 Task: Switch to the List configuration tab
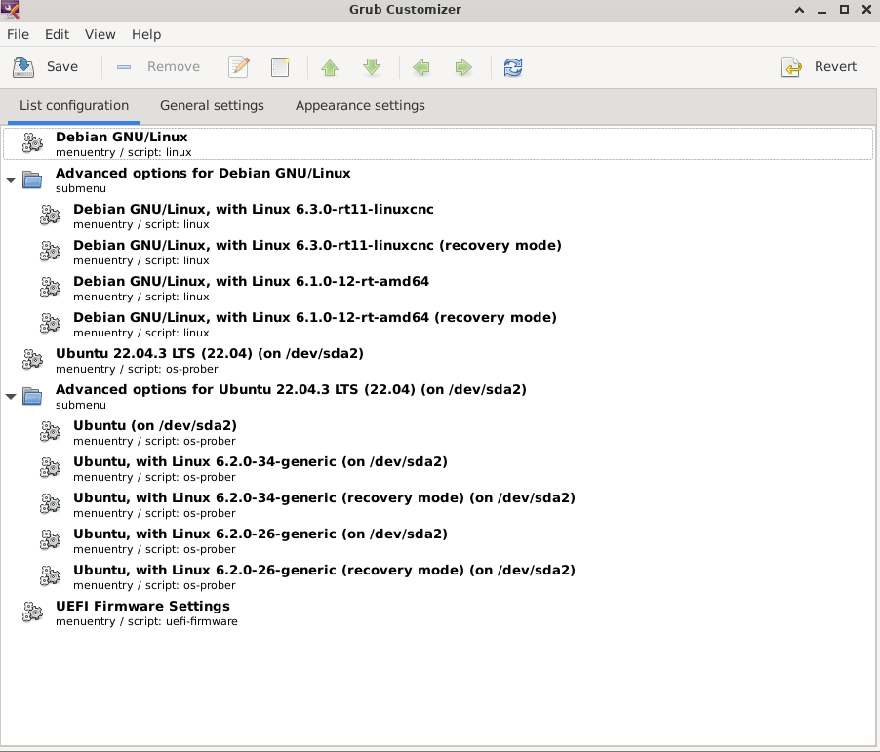coord(74,105)
